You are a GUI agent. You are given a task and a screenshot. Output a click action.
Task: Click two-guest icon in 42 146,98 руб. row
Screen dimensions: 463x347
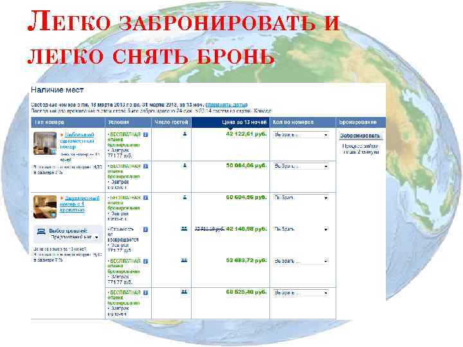coord(184,228)
